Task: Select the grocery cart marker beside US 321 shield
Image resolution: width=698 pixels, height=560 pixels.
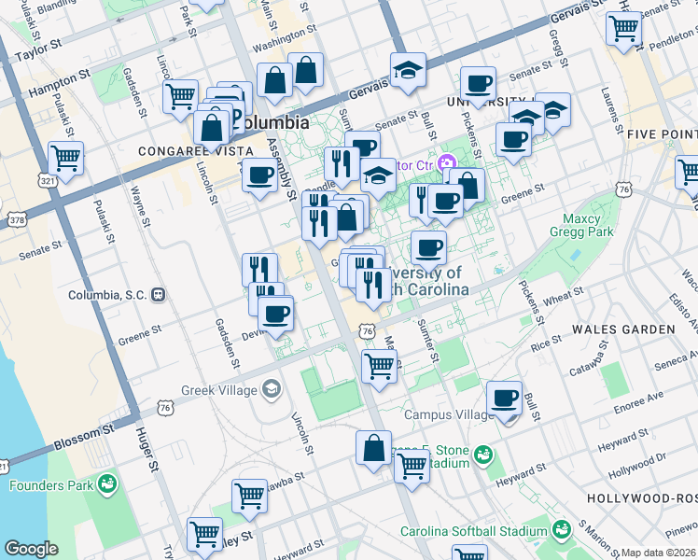Action: [x=66, y=158]
